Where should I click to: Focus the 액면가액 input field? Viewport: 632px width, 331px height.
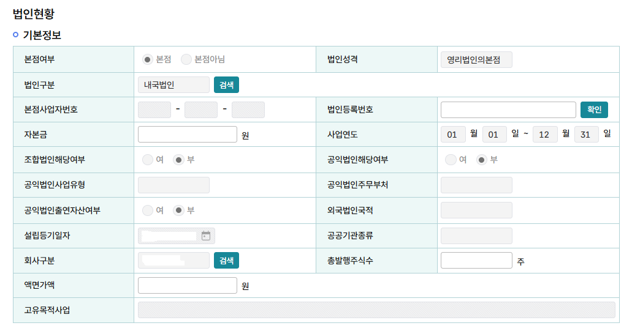pyautogui.click(x=188, y=285)
